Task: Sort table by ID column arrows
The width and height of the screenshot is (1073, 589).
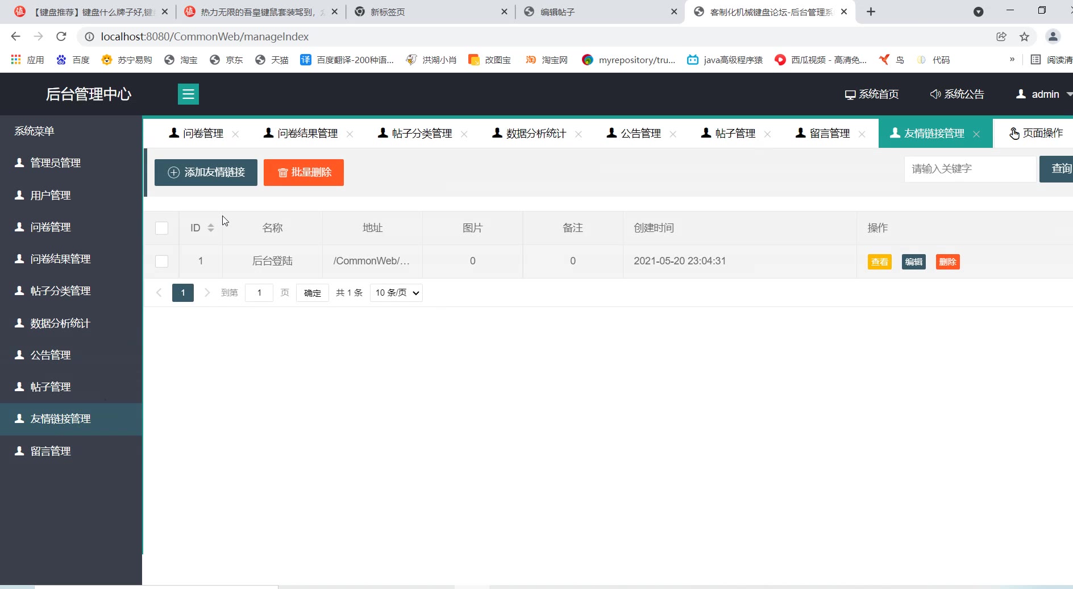Action: point(211,228)
